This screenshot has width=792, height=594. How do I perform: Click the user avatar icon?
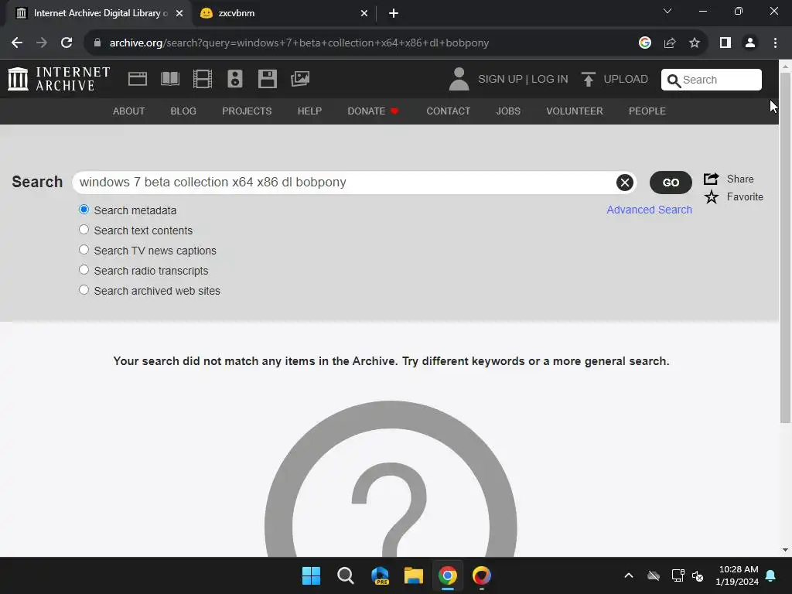click(x=459, y=80)
